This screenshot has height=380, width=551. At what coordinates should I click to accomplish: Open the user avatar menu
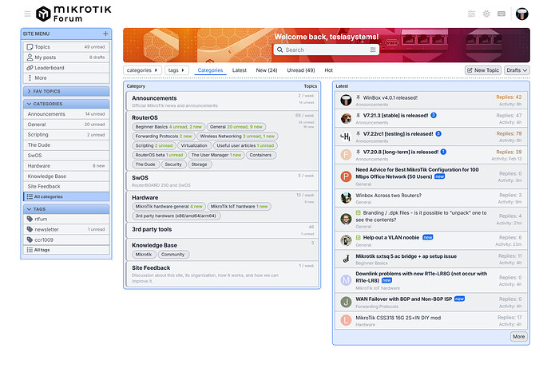coord(522,14)
